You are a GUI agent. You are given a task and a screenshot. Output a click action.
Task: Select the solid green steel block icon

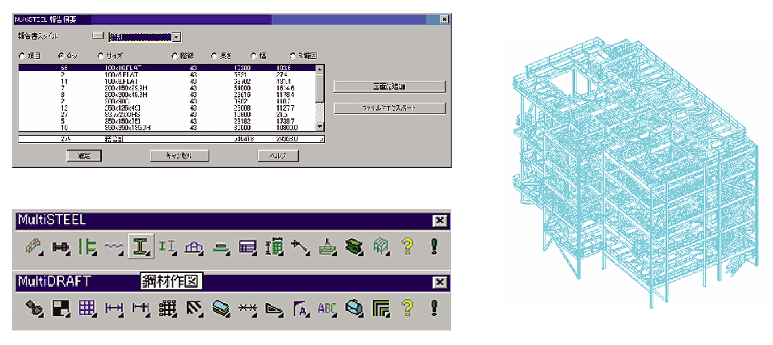coord(354,246)
